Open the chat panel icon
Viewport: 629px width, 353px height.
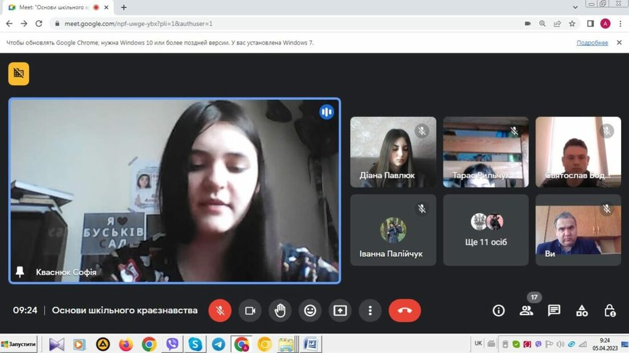point(554,311)
